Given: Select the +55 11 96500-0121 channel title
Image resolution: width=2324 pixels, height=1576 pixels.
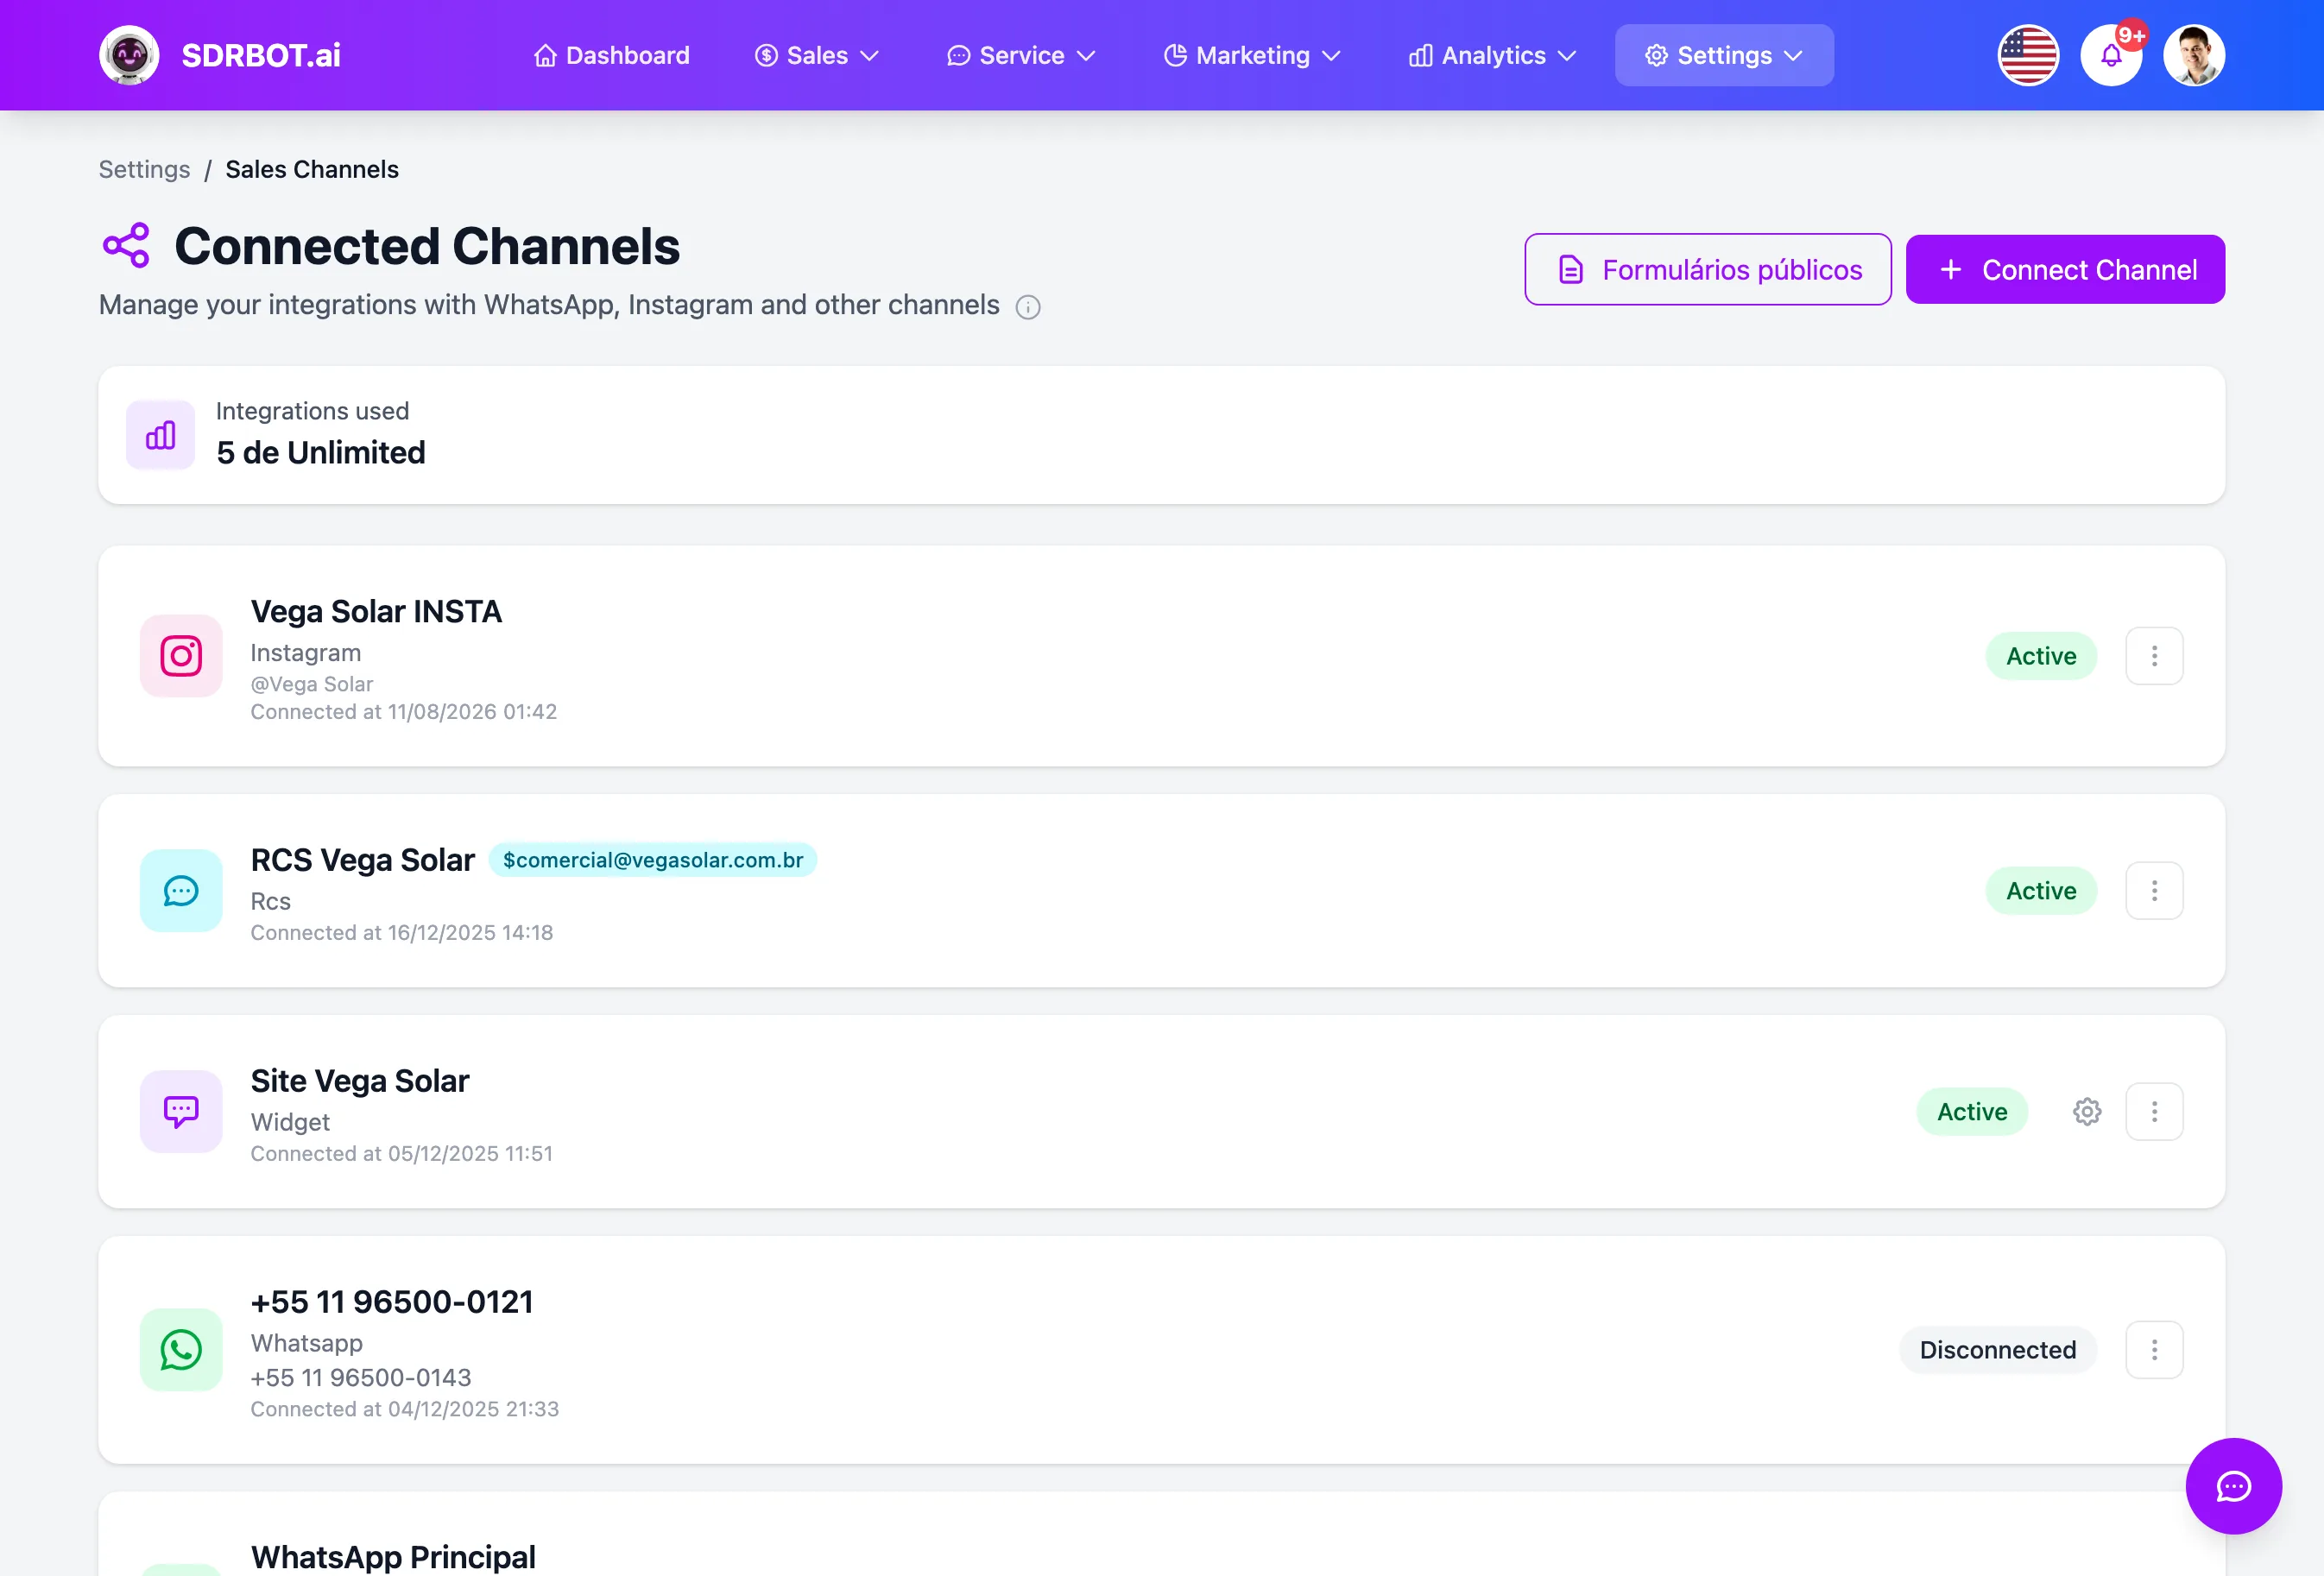Looking at the screenshot, I should pyautogui.click(x=391, y=1302).
